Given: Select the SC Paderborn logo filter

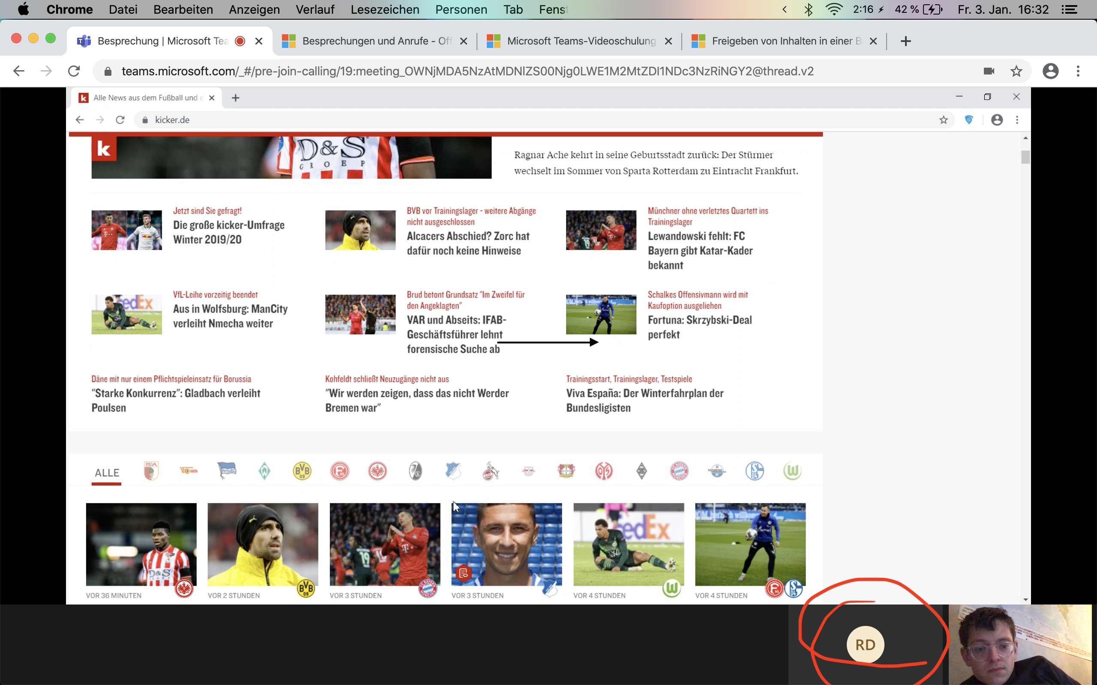Looking at the screenshot, I should click(x=716, y=471).
